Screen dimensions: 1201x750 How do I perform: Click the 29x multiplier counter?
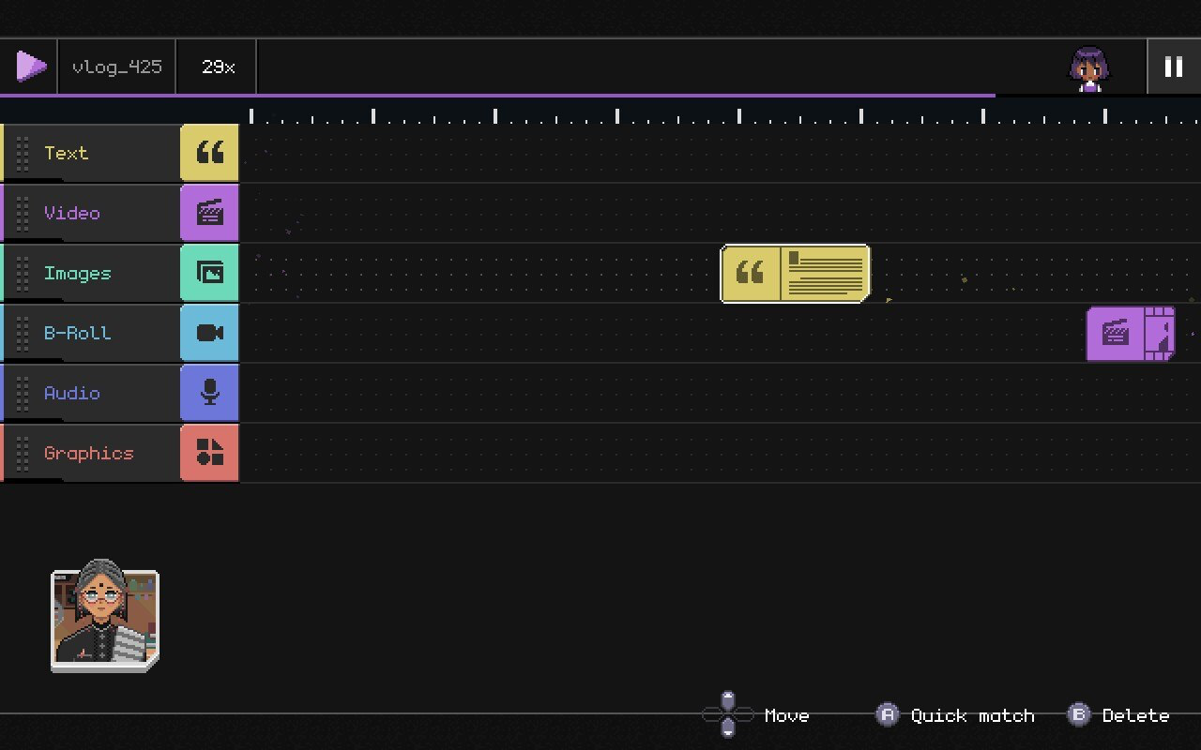click(x=218, y=67)
